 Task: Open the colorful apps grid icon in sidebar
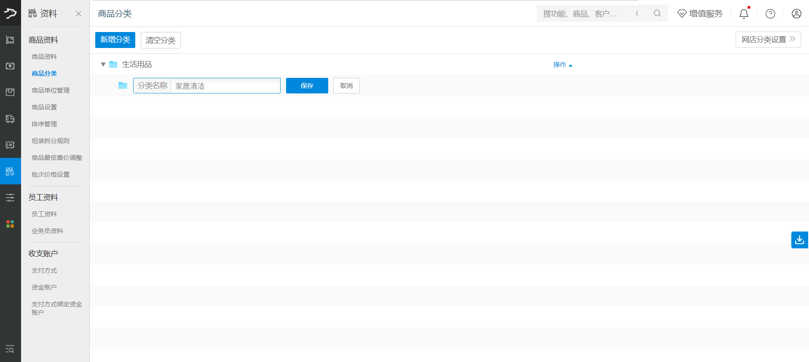pos(10,224)
